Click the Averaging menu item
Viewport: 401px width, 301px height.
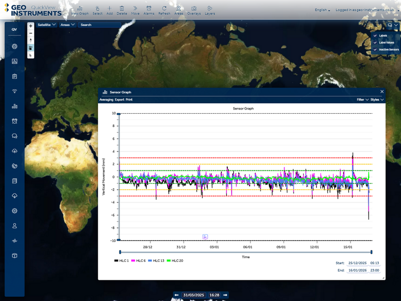click(x=107, y=100)
